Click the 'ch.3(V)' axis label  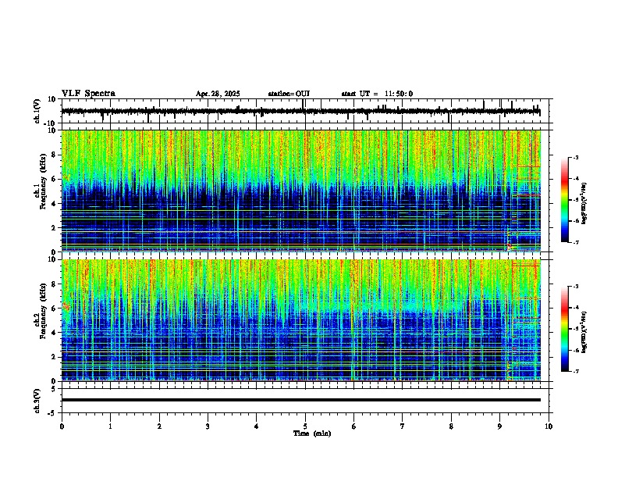37,401
